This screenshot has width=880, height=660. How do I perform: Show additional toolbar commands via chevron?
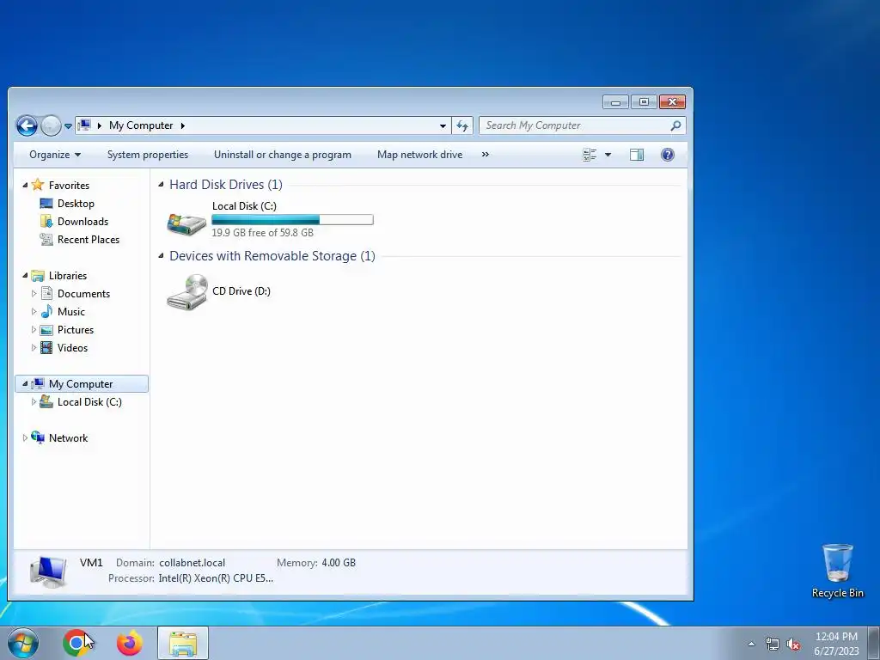click(x=486, y=155)
